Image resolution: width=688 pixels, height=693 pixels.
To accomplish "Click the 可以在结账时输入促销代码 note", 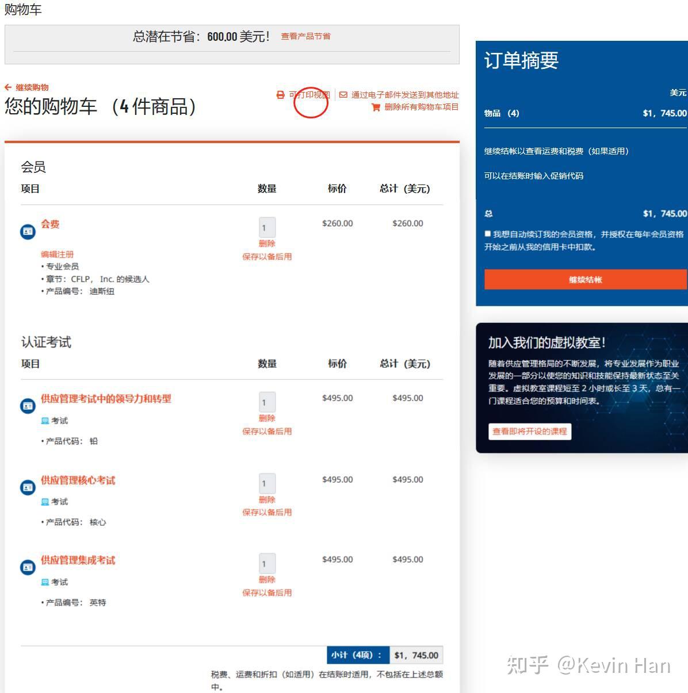I will [534, 176].
